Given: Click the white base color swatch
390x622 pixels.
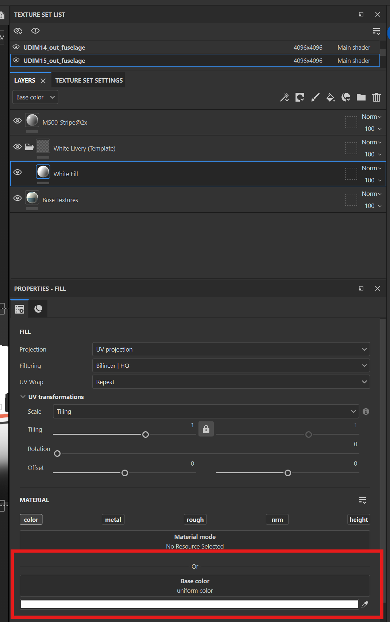Looking at the screenshot, I should [x=189, y=604].
